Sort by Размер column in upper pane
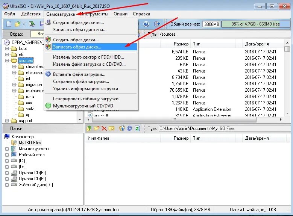Screen dimensions: 293x216 pos(181,44)
